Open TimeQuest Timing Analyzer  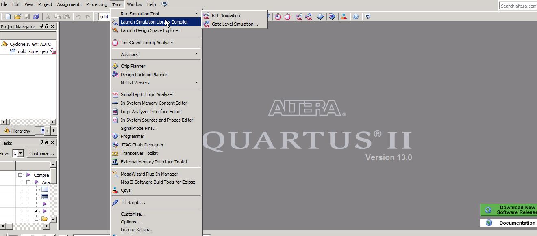tap(156, 43)
